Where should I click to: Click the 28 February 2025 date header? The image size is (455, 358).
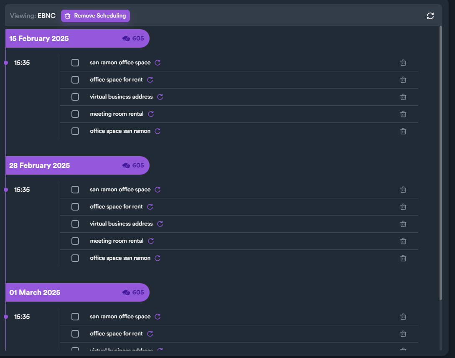40,165
